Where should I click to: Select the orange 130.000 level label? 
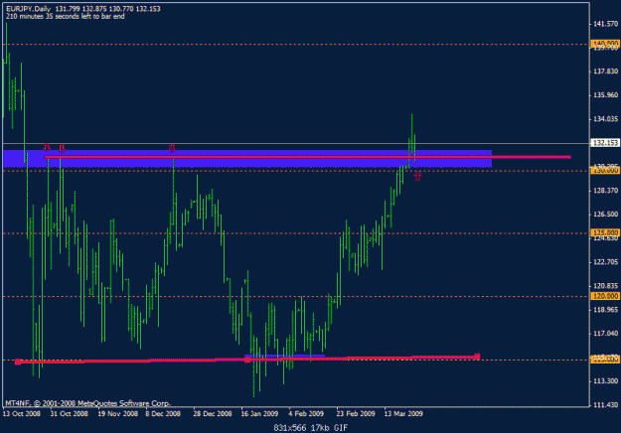(x=605, y=171)
